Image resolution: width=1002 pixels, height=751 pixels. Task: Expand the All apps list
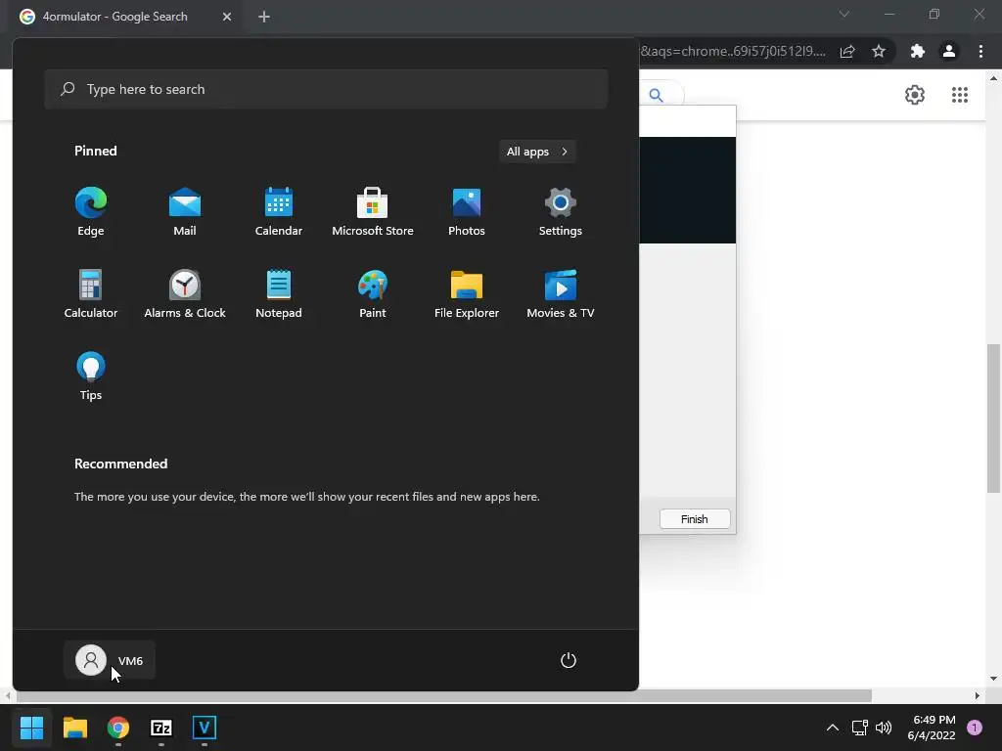tap(537, 152)
